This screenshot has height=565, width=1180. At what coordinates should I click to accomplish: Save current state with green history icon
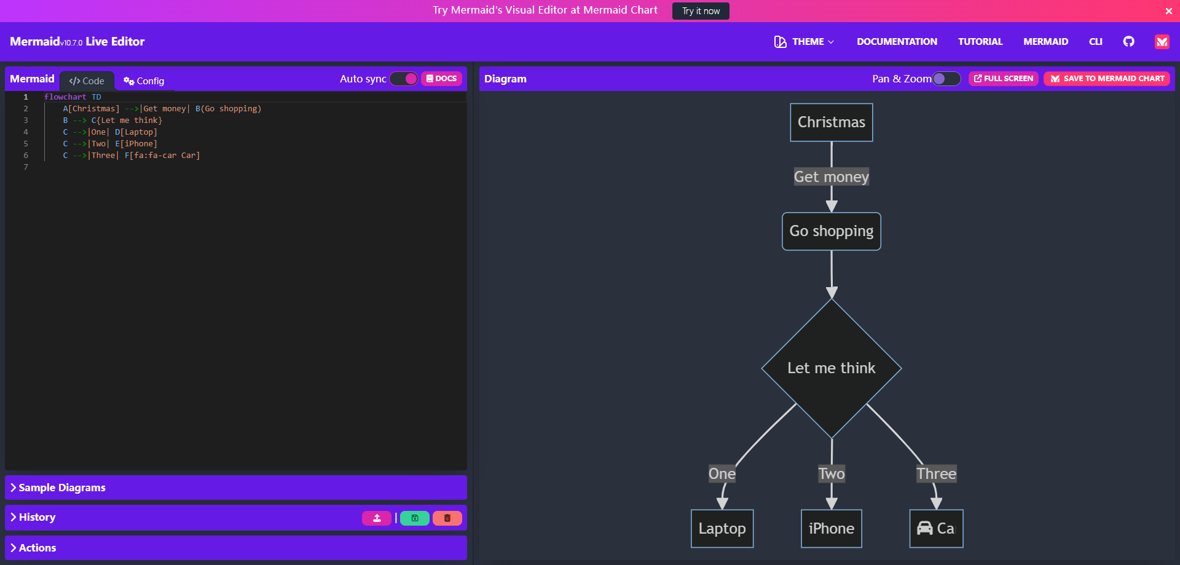click(x=415, y=518)
